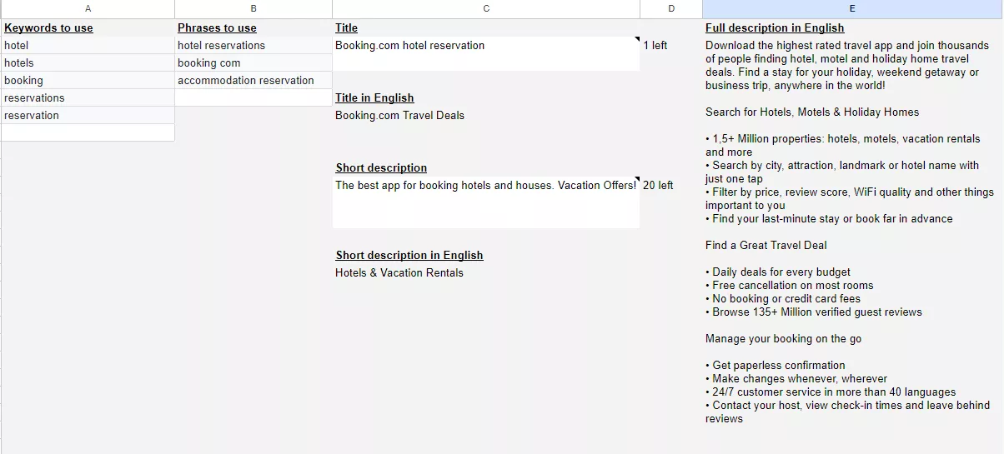This screenshot has width=1004, height=454.
Task: Click the 'Title in English' heading
Action: pos(374,98)
